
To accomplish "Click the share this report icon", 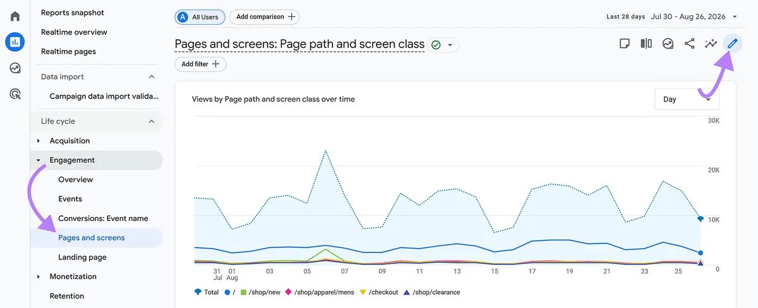I will coord(689,44).
